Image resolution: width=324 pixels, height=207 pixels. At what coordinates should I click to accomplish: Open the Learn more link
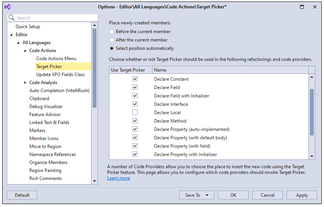(119, 178)
